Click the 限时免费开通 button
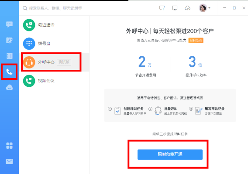This screenshot has width=248, height=174. tap(170, 154)
